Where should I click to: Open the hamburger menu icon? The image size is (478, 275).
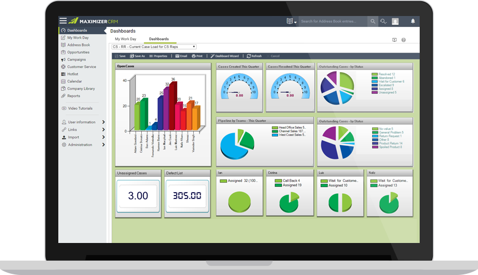[x=63, y=21]
